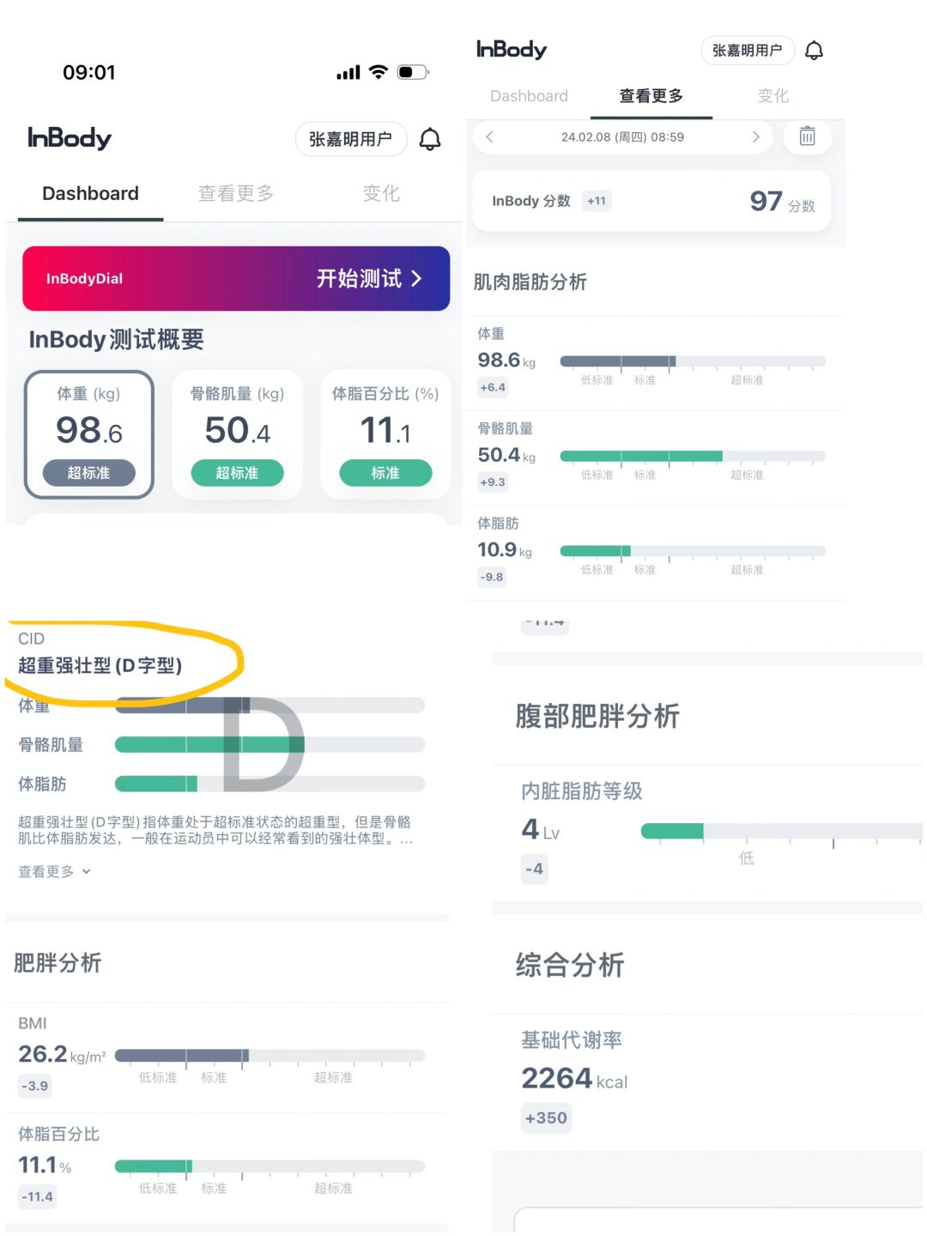Screen dimensions: 927x1236
Task: Tap the BMI 26.2 range bar
Action: (x=270, y=1055)
